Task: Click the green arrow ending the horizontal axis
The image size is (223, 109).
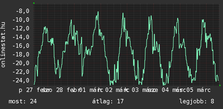Action: [x=220, y=85]
